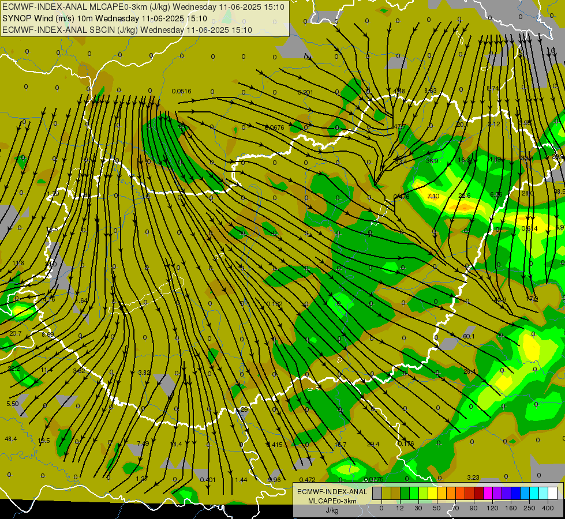
Task: Click the legend tick label 400
Action: (x=548, y=508)
